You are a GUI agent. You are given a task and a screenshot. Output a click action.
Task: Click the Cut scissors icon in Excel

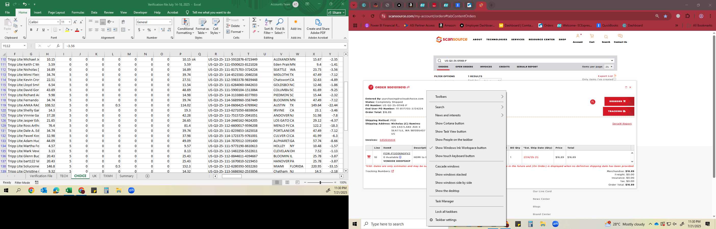16,20
